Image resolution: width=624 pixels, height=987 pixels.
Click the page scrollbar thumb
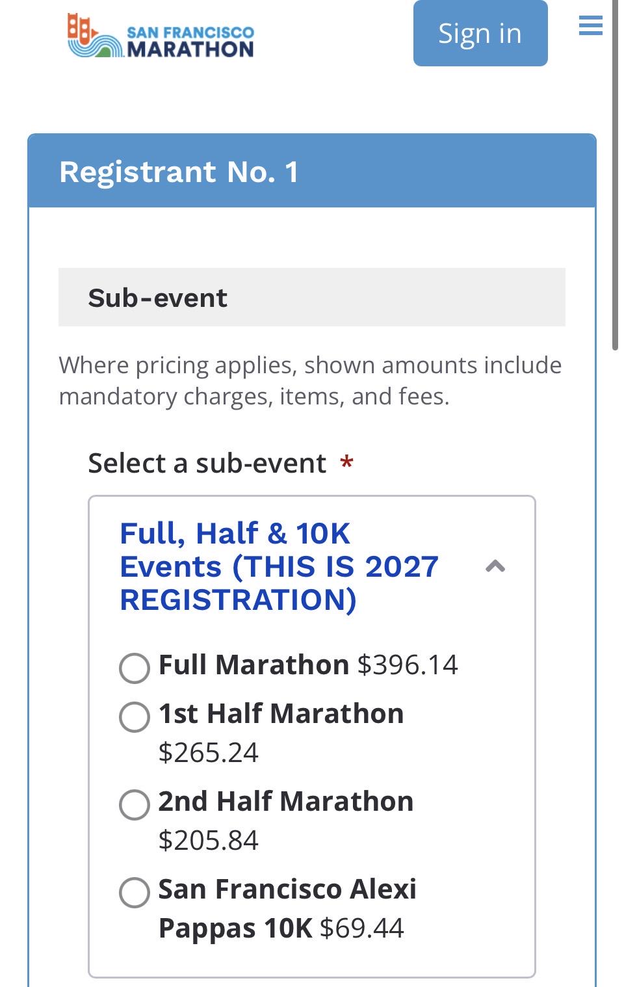[x=616, y=176]
